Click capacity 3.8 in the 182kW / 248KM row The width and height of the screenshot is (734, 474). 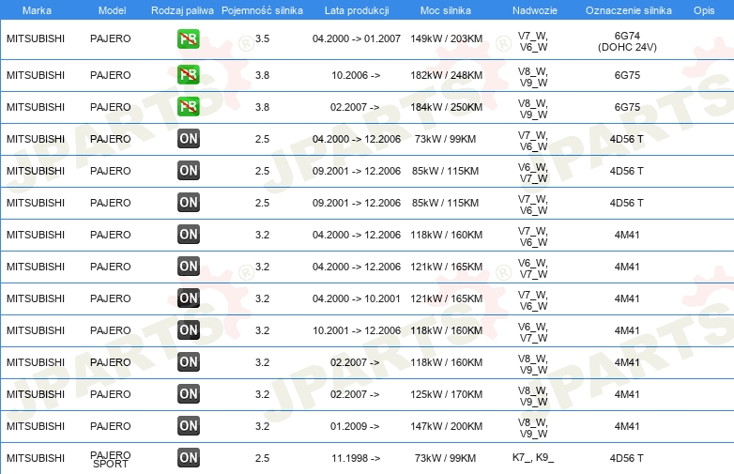coord(262,75)
